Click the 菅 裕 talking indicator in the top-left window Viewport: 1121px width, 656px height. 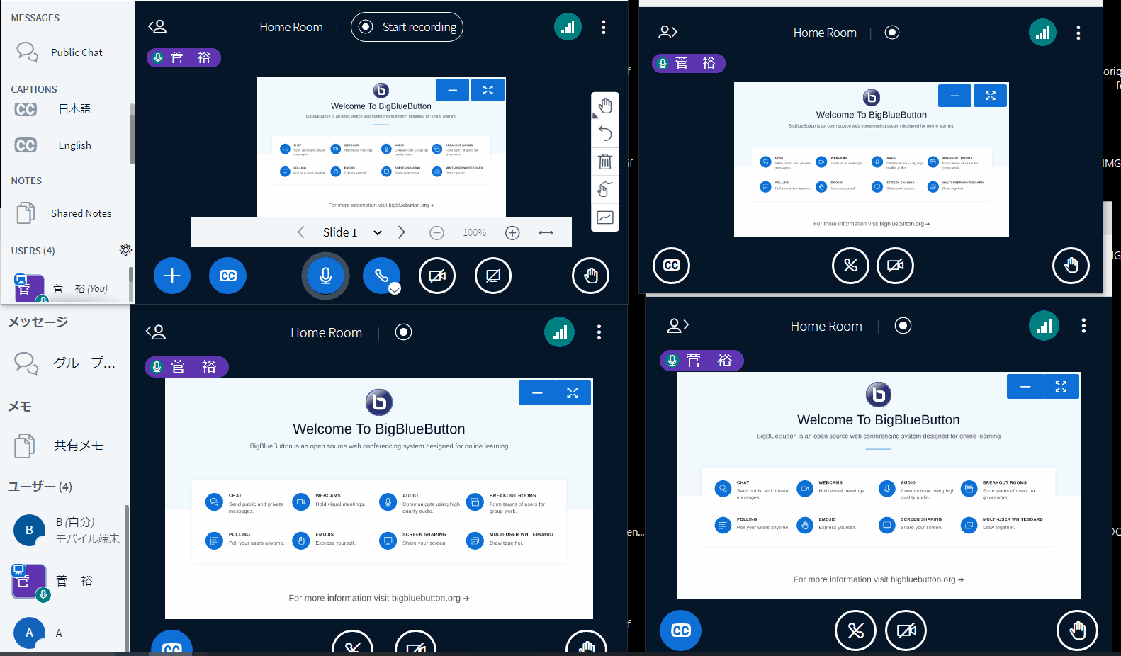click(184, 57)
